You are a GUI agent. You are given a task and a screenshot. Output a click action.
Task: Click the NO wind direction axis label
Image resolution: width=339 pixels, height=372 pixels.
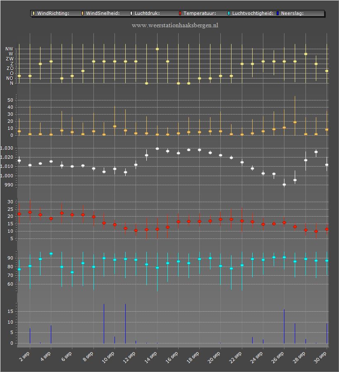point(10,78)
